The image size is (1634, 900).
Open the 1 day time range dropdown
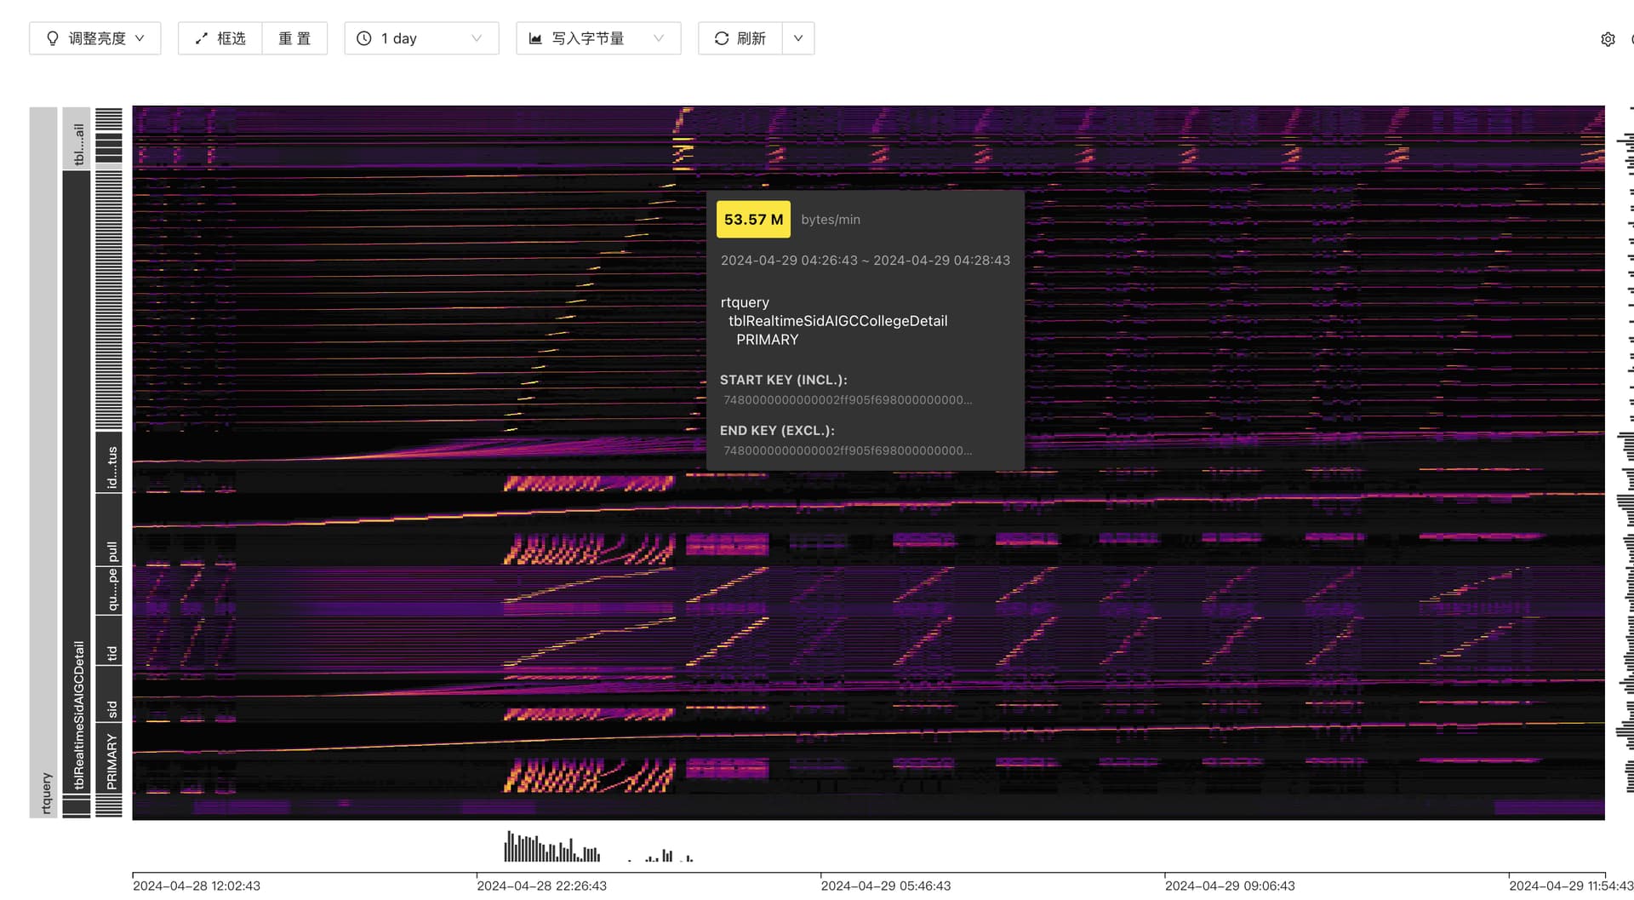pos(421,38)
